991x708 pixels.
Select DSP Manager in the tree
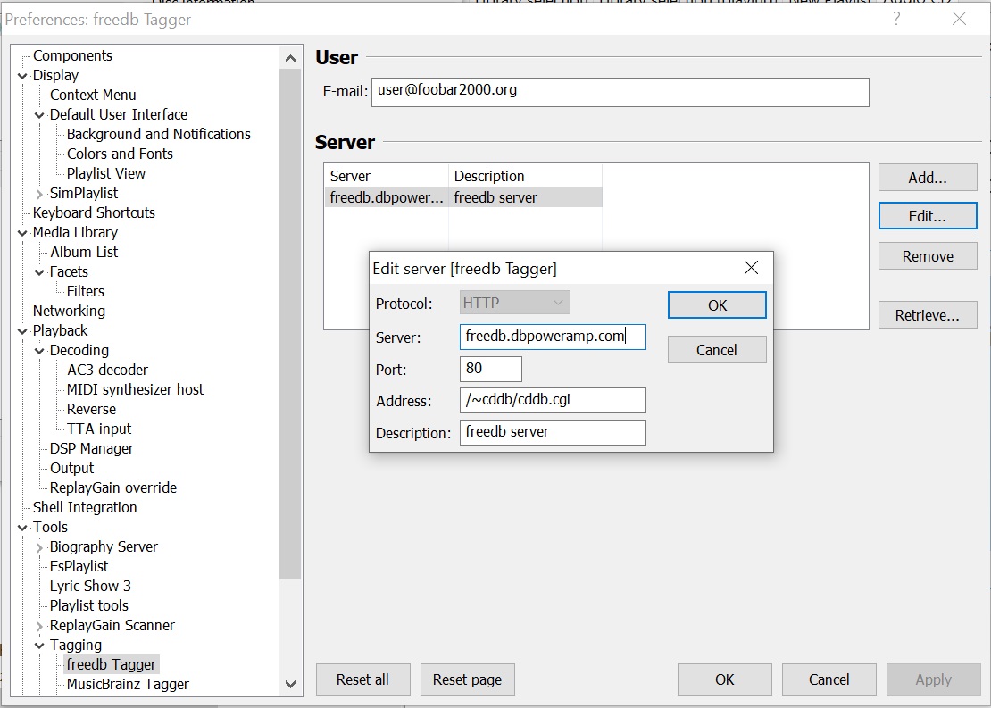(91, 448)
